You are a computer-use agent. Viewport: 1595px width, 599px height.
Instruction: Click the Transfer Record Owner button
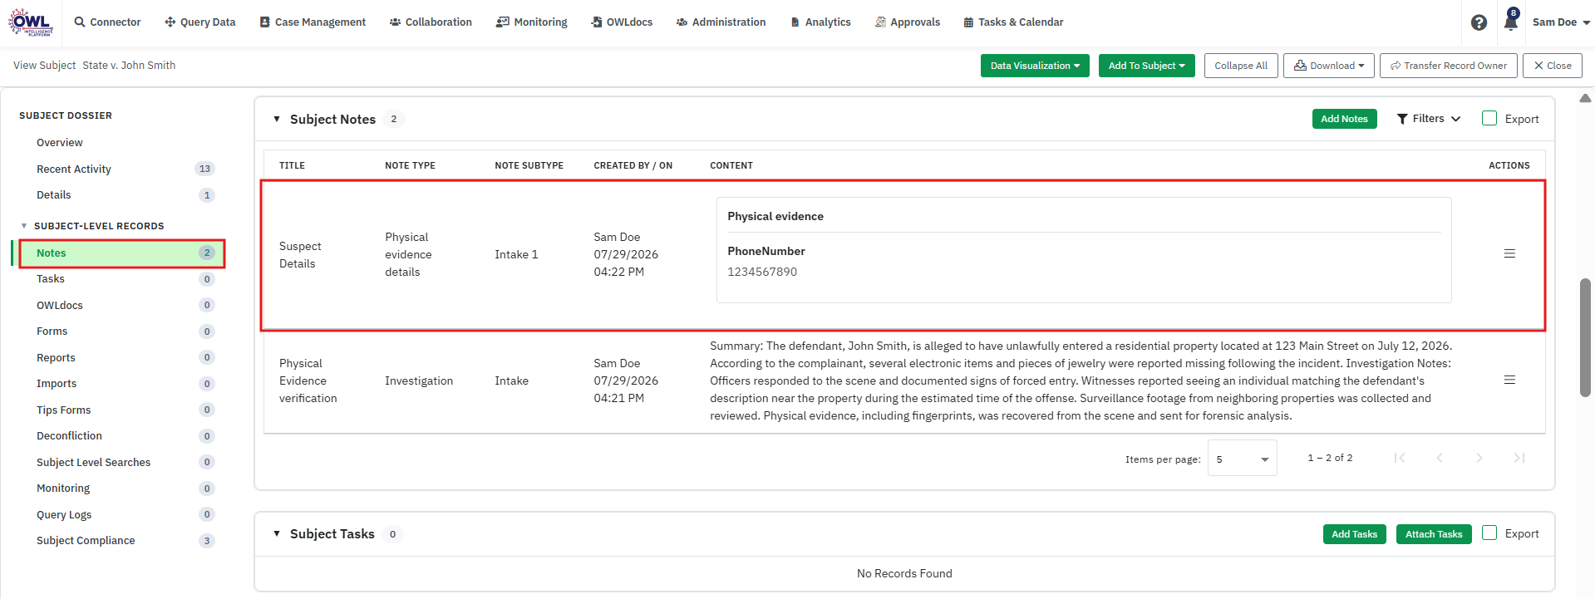click(1448, 66)
